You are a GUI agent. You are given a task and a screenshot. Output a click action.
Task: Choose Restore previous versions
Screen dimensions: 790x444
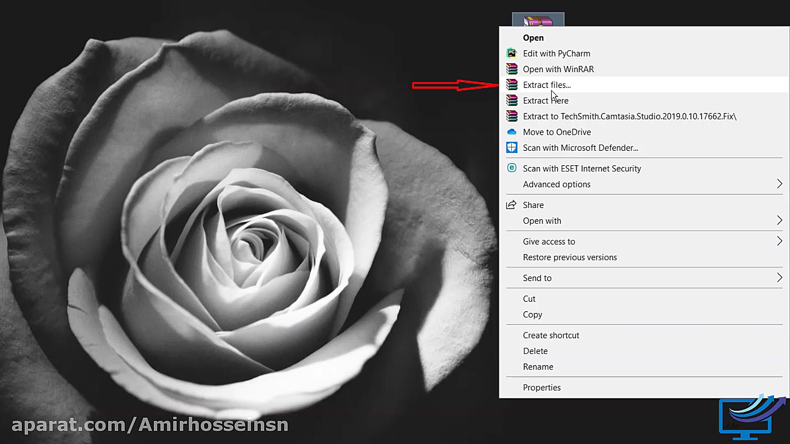569,257
